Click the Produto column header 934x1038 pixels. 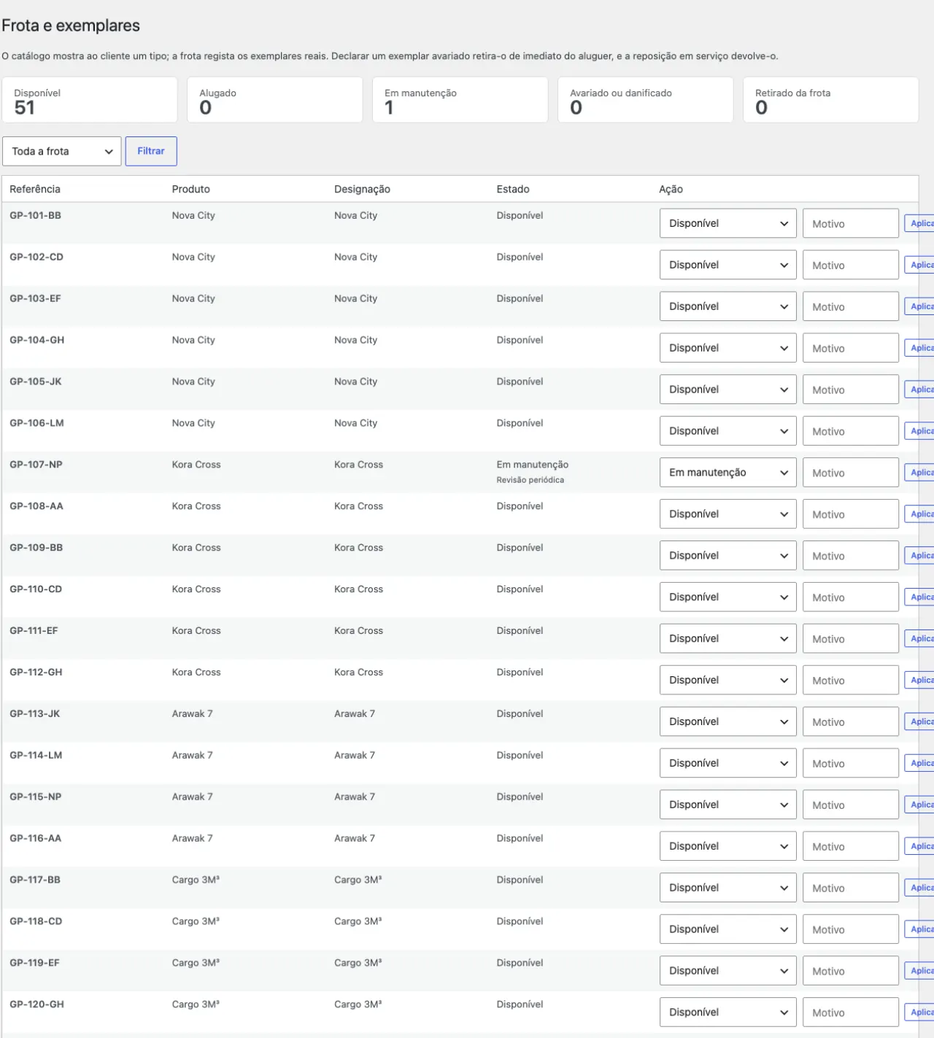click(191, 189)
